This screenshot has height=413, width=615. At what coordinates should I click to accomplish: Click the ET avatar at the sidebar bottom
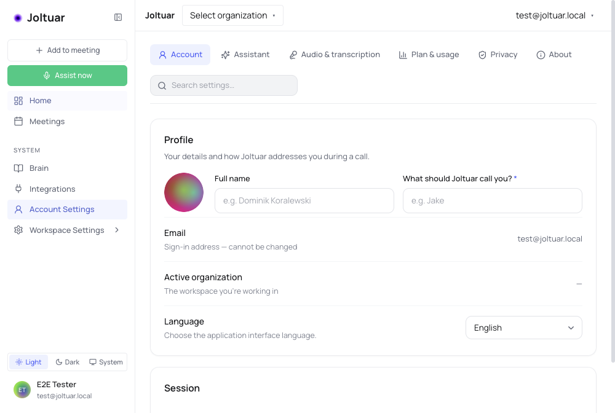pyautogui.click(x=22, y=390)
